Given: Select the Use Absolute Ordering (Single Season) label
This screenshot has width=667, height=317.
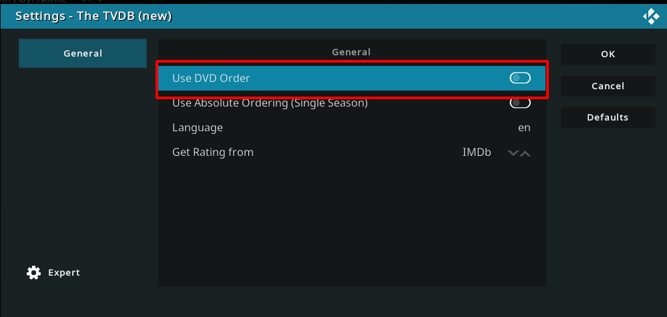Looking at the screenshot, I should [270, 103].
